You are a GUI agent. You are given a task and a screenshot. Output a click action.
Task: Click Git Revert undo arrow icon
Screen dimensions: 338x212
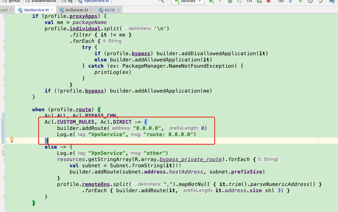tap(320, 1)
